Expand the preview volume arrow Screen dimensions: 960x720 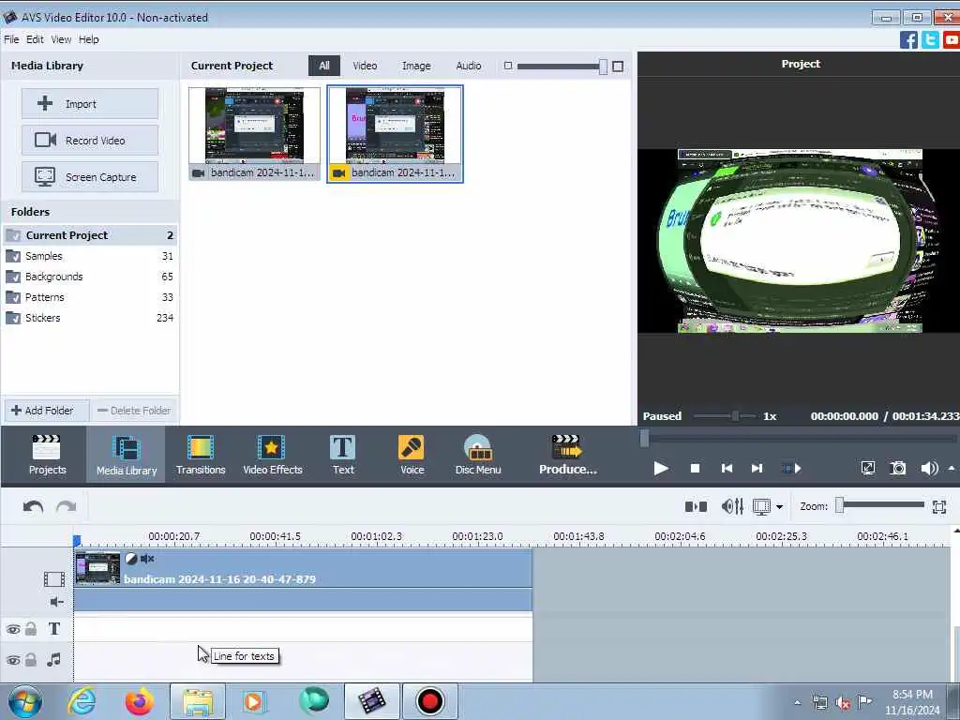(952, 469)
